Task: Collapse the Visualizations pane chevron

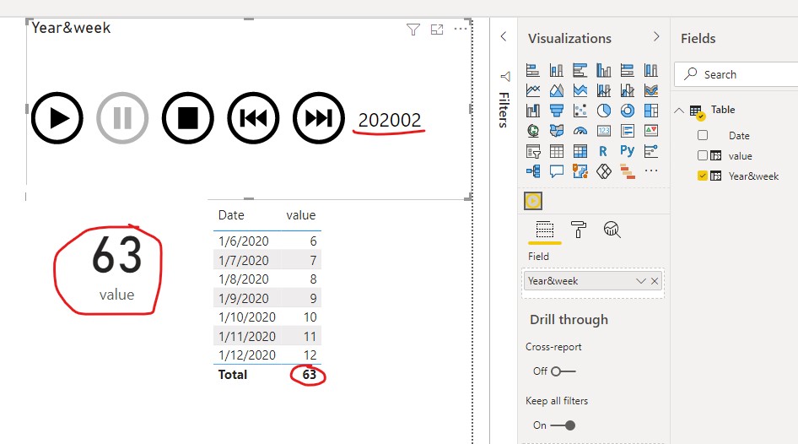Action: click(x=656, y=36)
